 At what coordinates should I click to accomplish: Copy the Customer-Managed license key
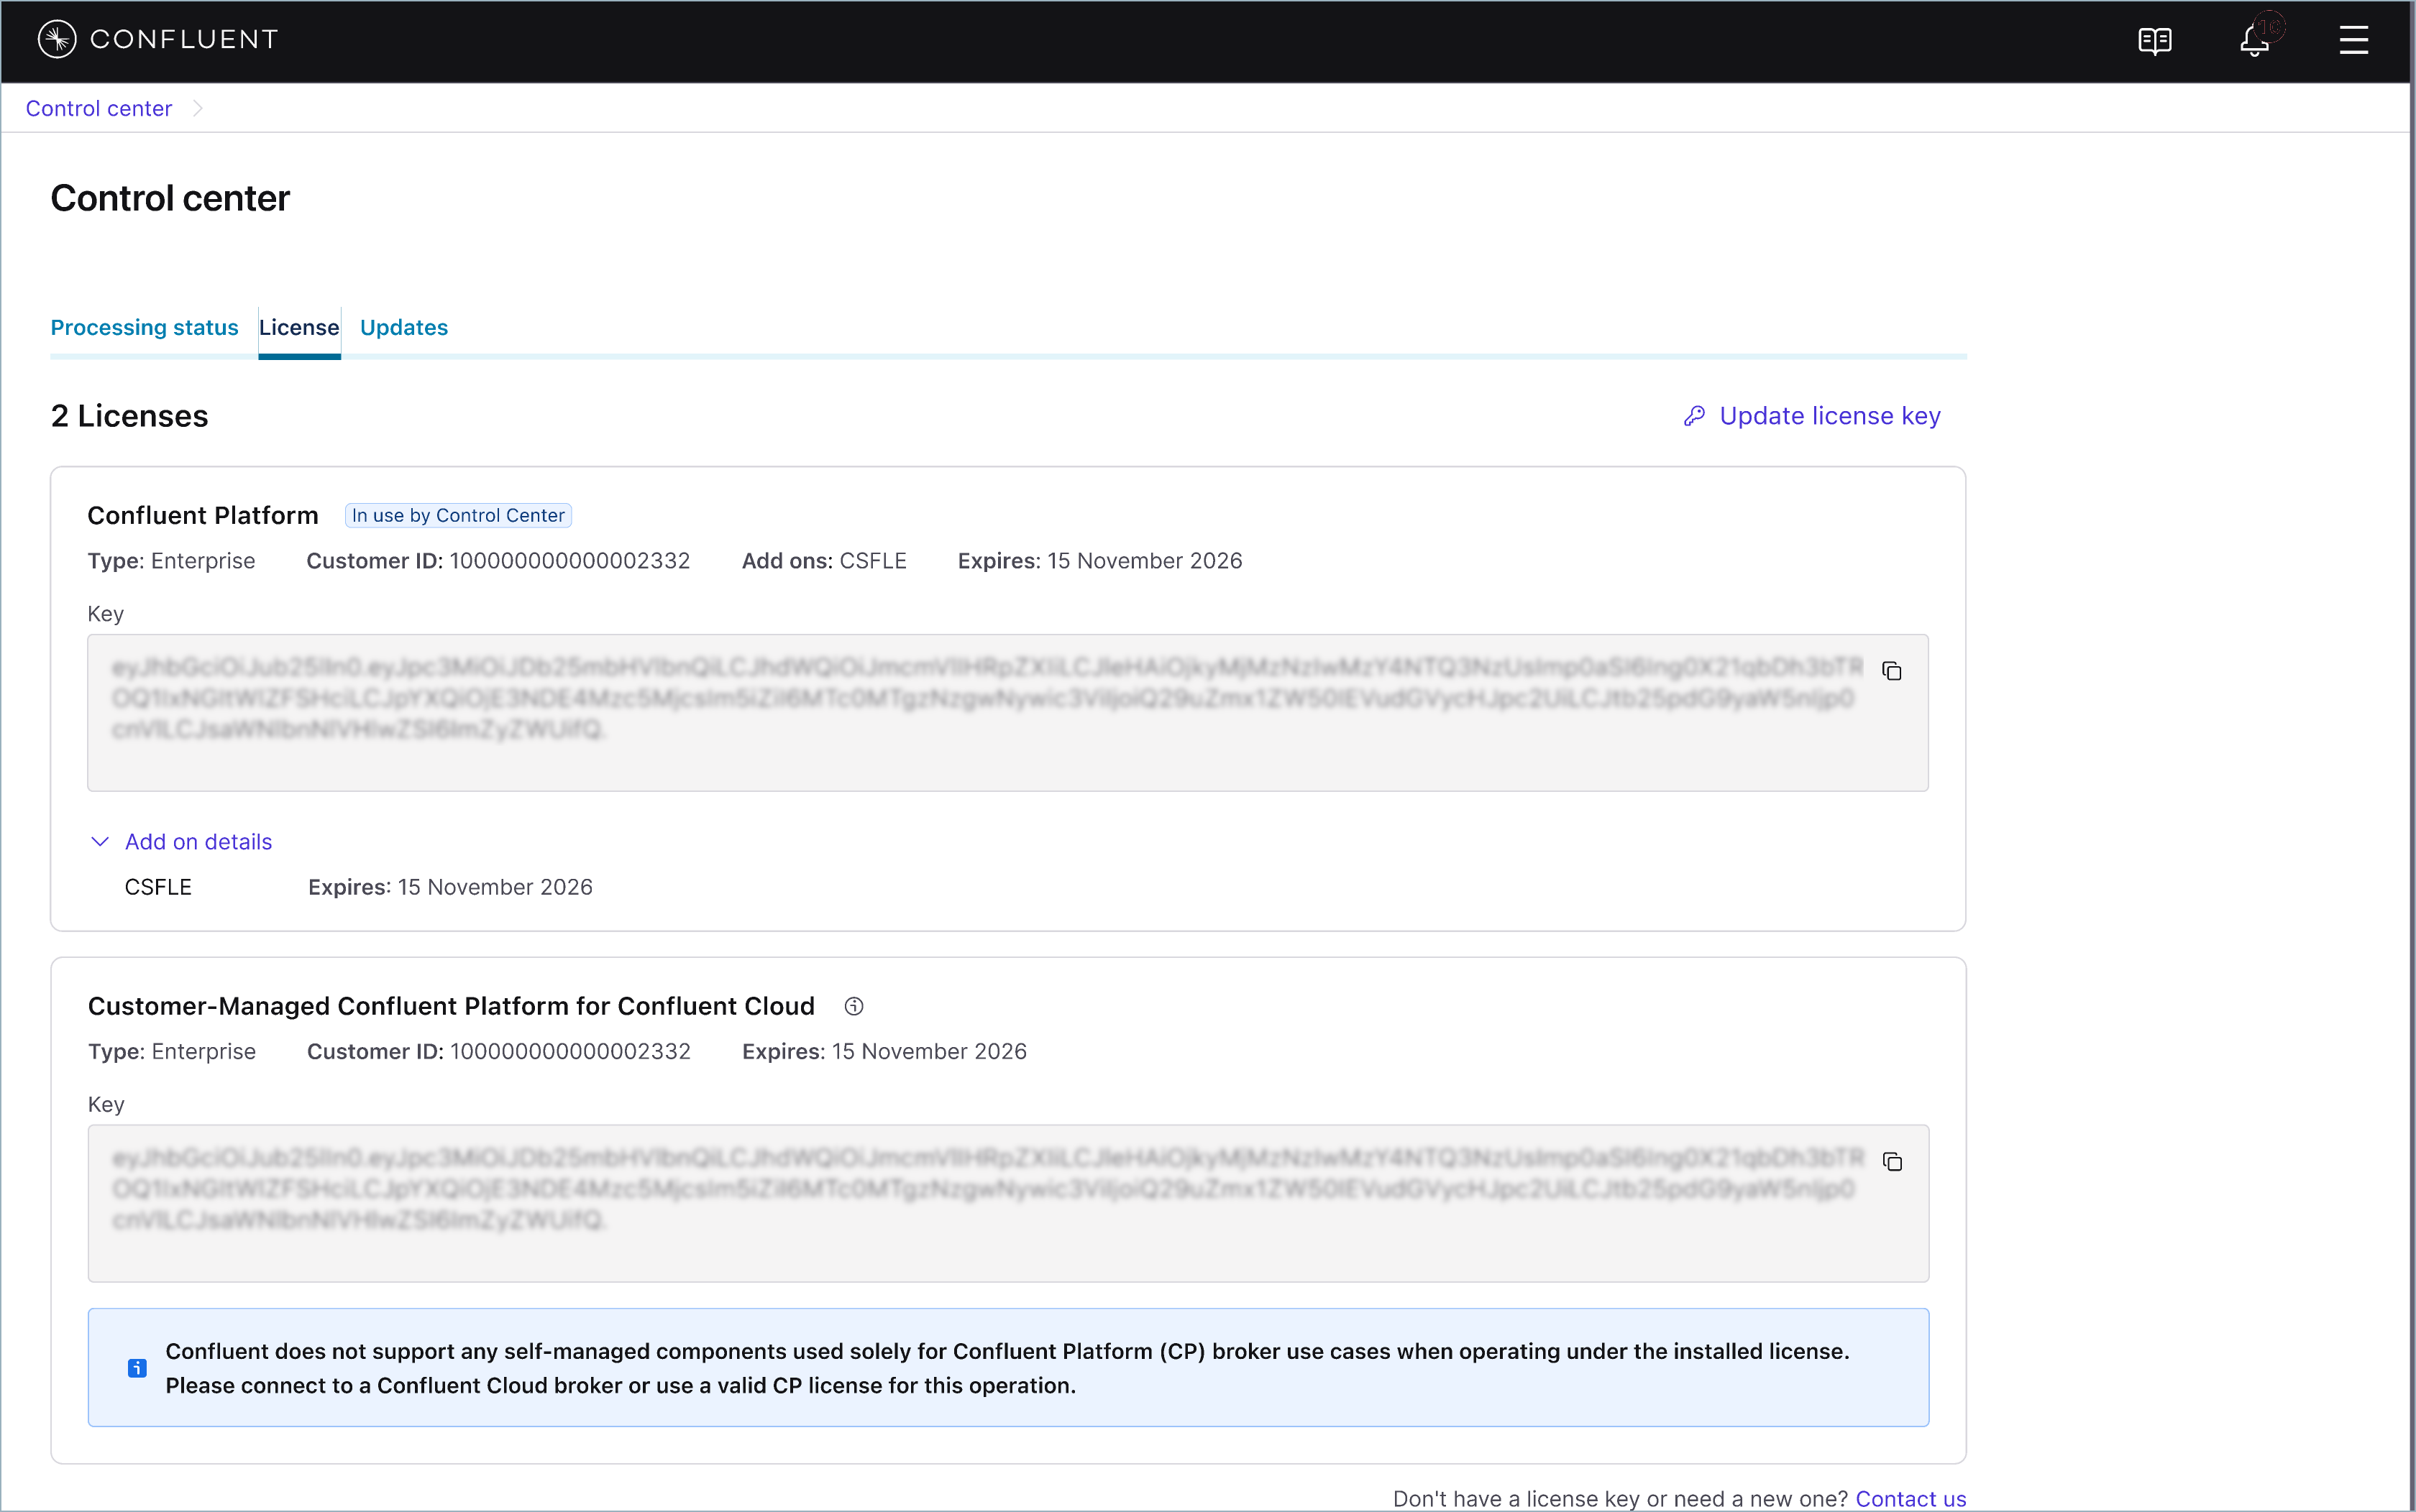(1891, 1162)
